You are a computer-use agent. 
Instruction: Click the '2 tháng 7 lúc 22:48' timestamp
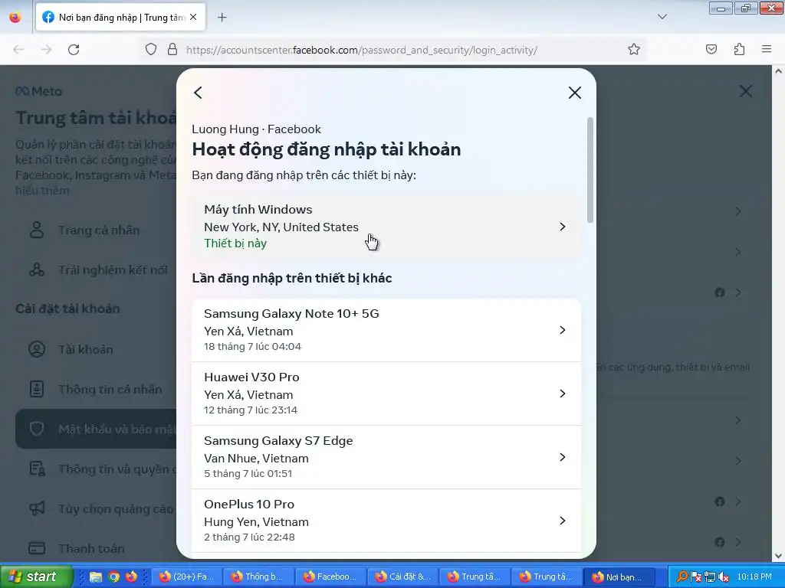coord(249,537)
